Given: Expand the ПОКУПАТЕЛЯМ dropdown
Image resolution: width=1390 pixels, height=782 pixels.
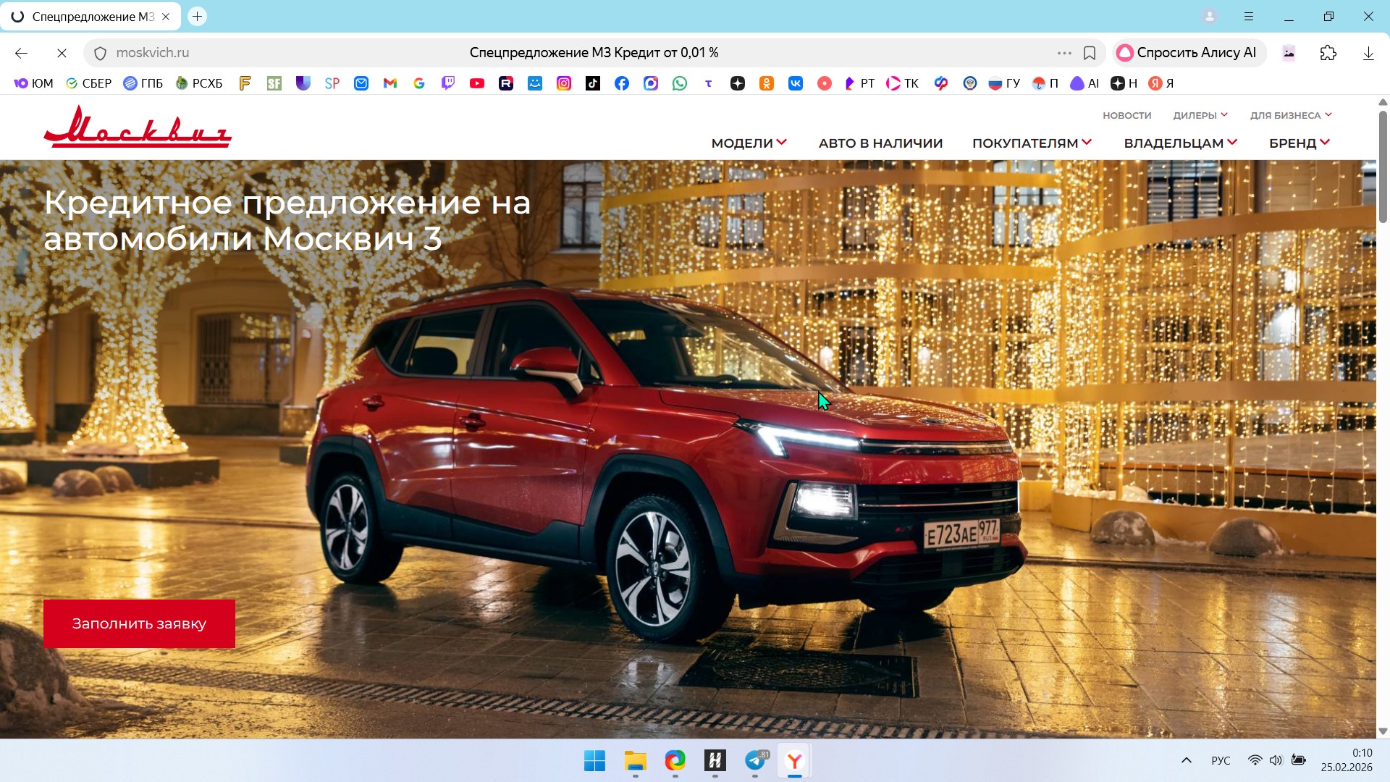Looking at the screenshot, I should pyautogui.click(x=1032, y=143).
